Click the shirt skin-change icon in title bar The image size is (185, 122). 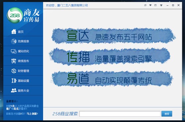(x=161, y=5)
